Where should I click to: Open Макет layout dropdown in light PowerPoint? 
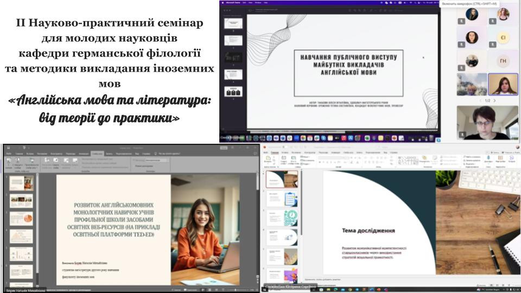tap(305, 157)
